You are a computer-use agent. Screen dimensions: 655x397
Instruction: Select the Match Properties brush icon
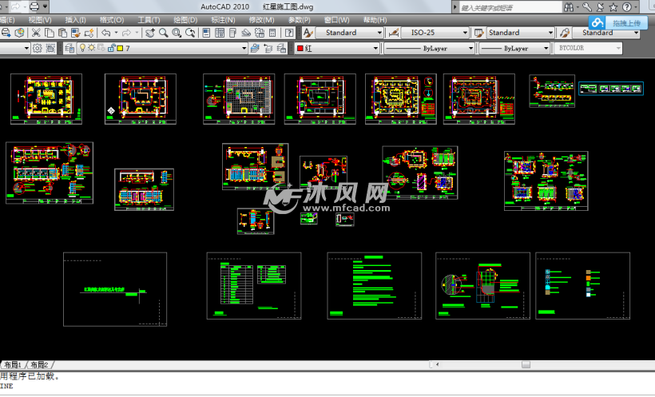click(89, 33)
